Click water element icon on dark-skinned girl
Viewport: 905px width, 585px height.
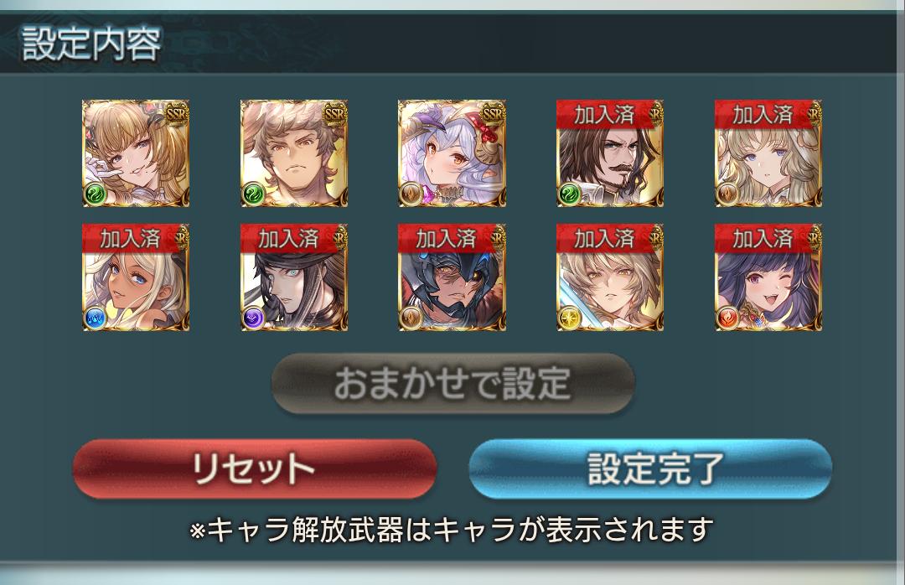96,318
